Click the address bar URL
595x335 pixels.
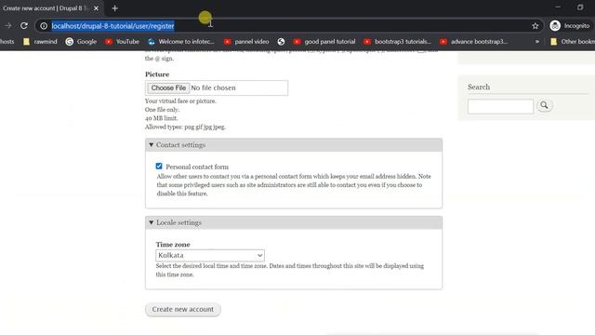(x=112, y=26)
